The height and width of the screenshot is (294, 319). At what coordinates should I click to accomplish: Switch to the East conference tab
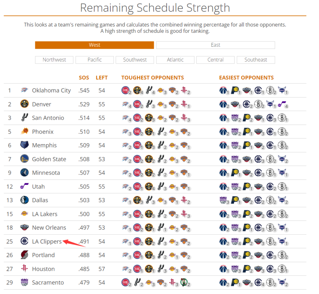click(x=215, y=45)
